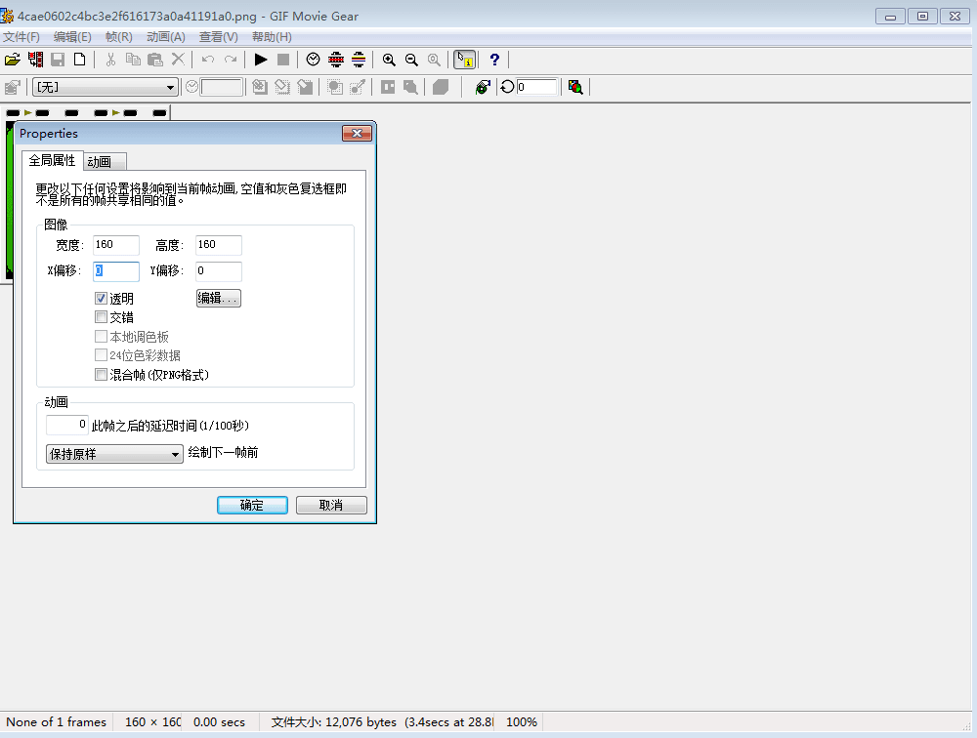The image size is (977, 738).
Task: Click the zoom in magnifier icon
Action: pyautogui.click(x=389, y=60)
